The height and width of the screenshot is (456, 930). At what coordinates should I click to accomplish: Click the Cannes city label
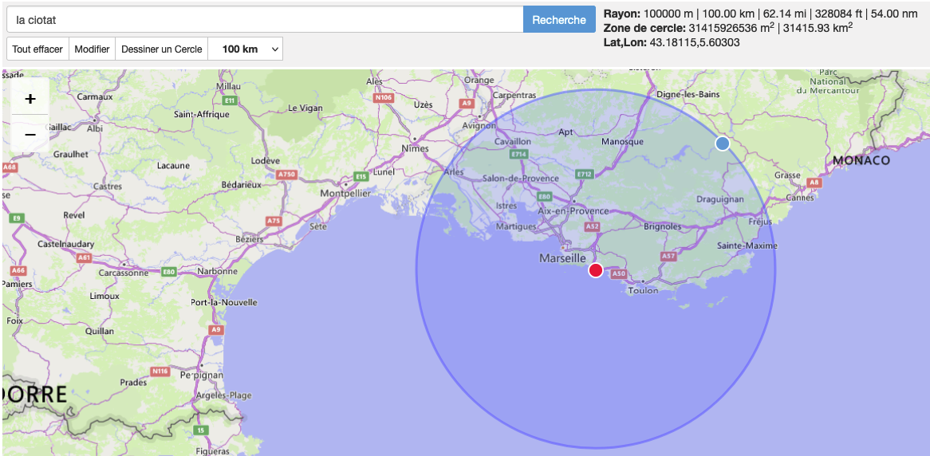coord(799,198)
